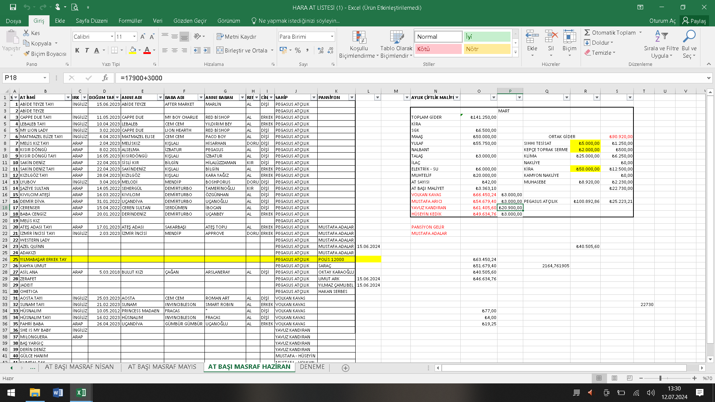The image size is (715, 402).
Task: Click the AutoSum (Otomatik Toplam) icon
Action: point(587,33)
